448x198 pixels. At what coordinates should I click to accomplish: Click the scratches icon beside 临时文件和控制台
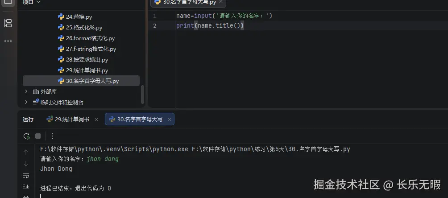[36, 102]
